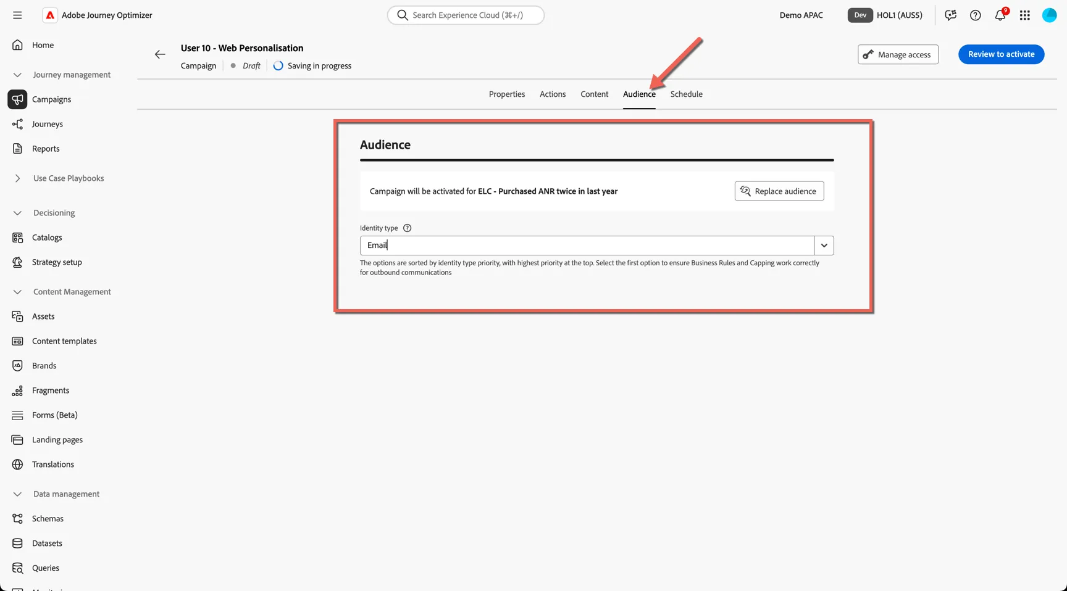Collapse the Content Management section
The height and width of the screenshot is (591, 1067).
(x=17, y=292)
